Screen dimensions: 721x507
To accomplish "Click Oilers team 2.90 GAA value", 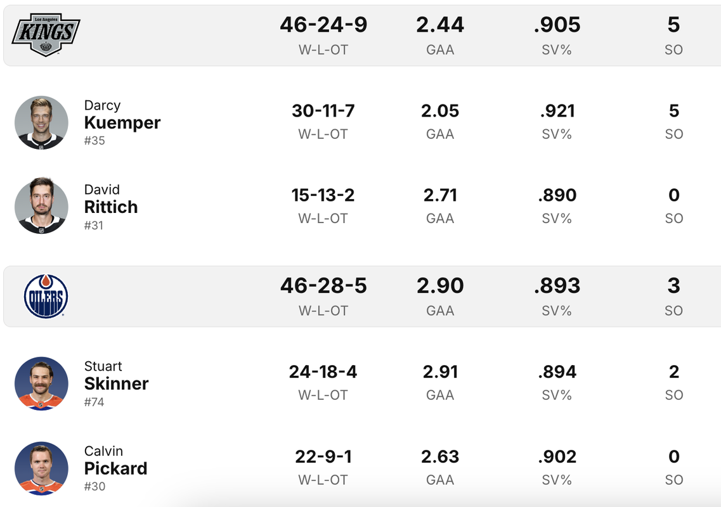I will [x=440, y=286].
